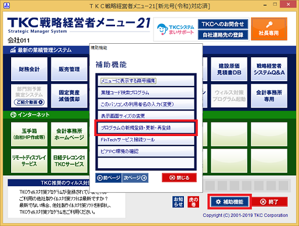The width and height of the screenshot is (299, 226).
Task: Open 会計事務所 ホームページ tile
Action: coord(69,134)
